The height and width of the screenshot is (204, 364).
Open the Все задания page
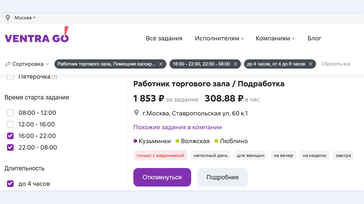click(x=164, y=39)
